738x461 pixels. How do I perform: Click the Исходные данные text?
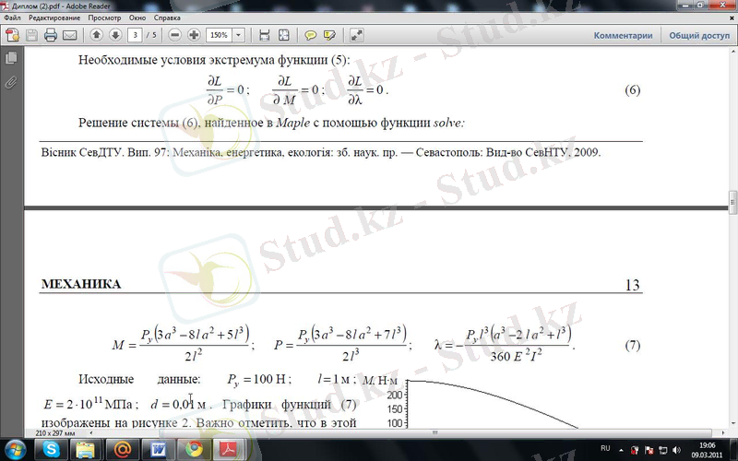pyautogui.click(x=139, y=379)
